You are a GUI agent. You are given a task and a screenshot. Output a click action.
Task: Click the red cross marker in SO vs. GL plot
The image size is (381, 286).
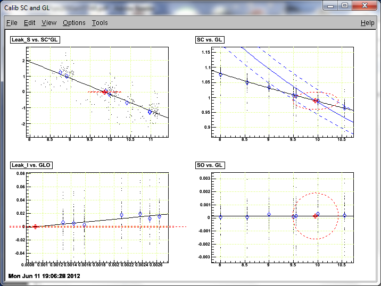coord(315,216)
